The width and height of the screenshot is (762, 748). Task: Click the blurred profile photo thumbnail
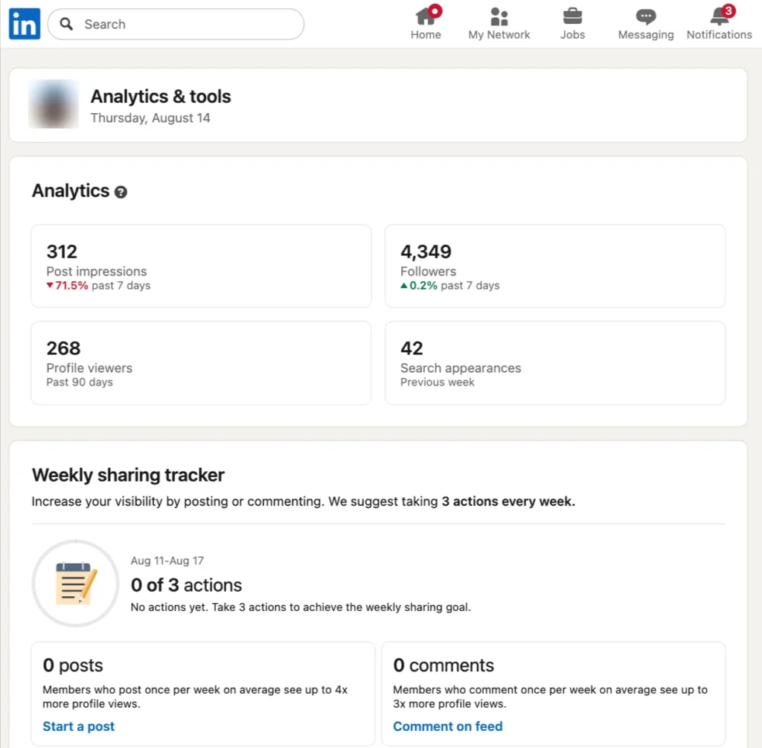click(x=54, y=104)
